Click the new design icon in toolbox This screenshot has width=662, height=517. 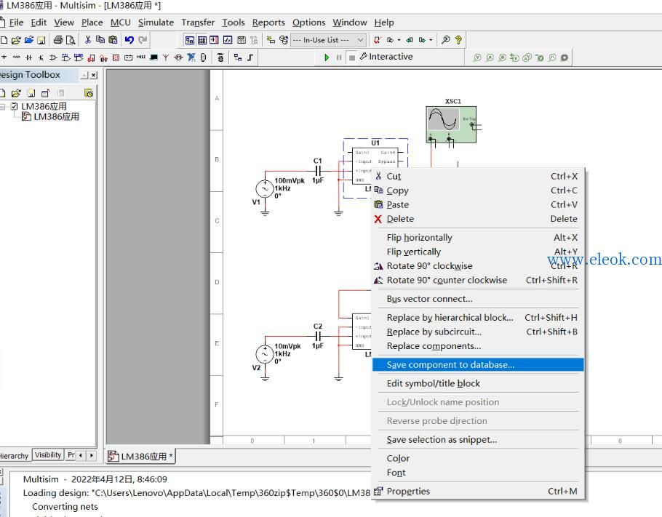click(x=3, y=93)
